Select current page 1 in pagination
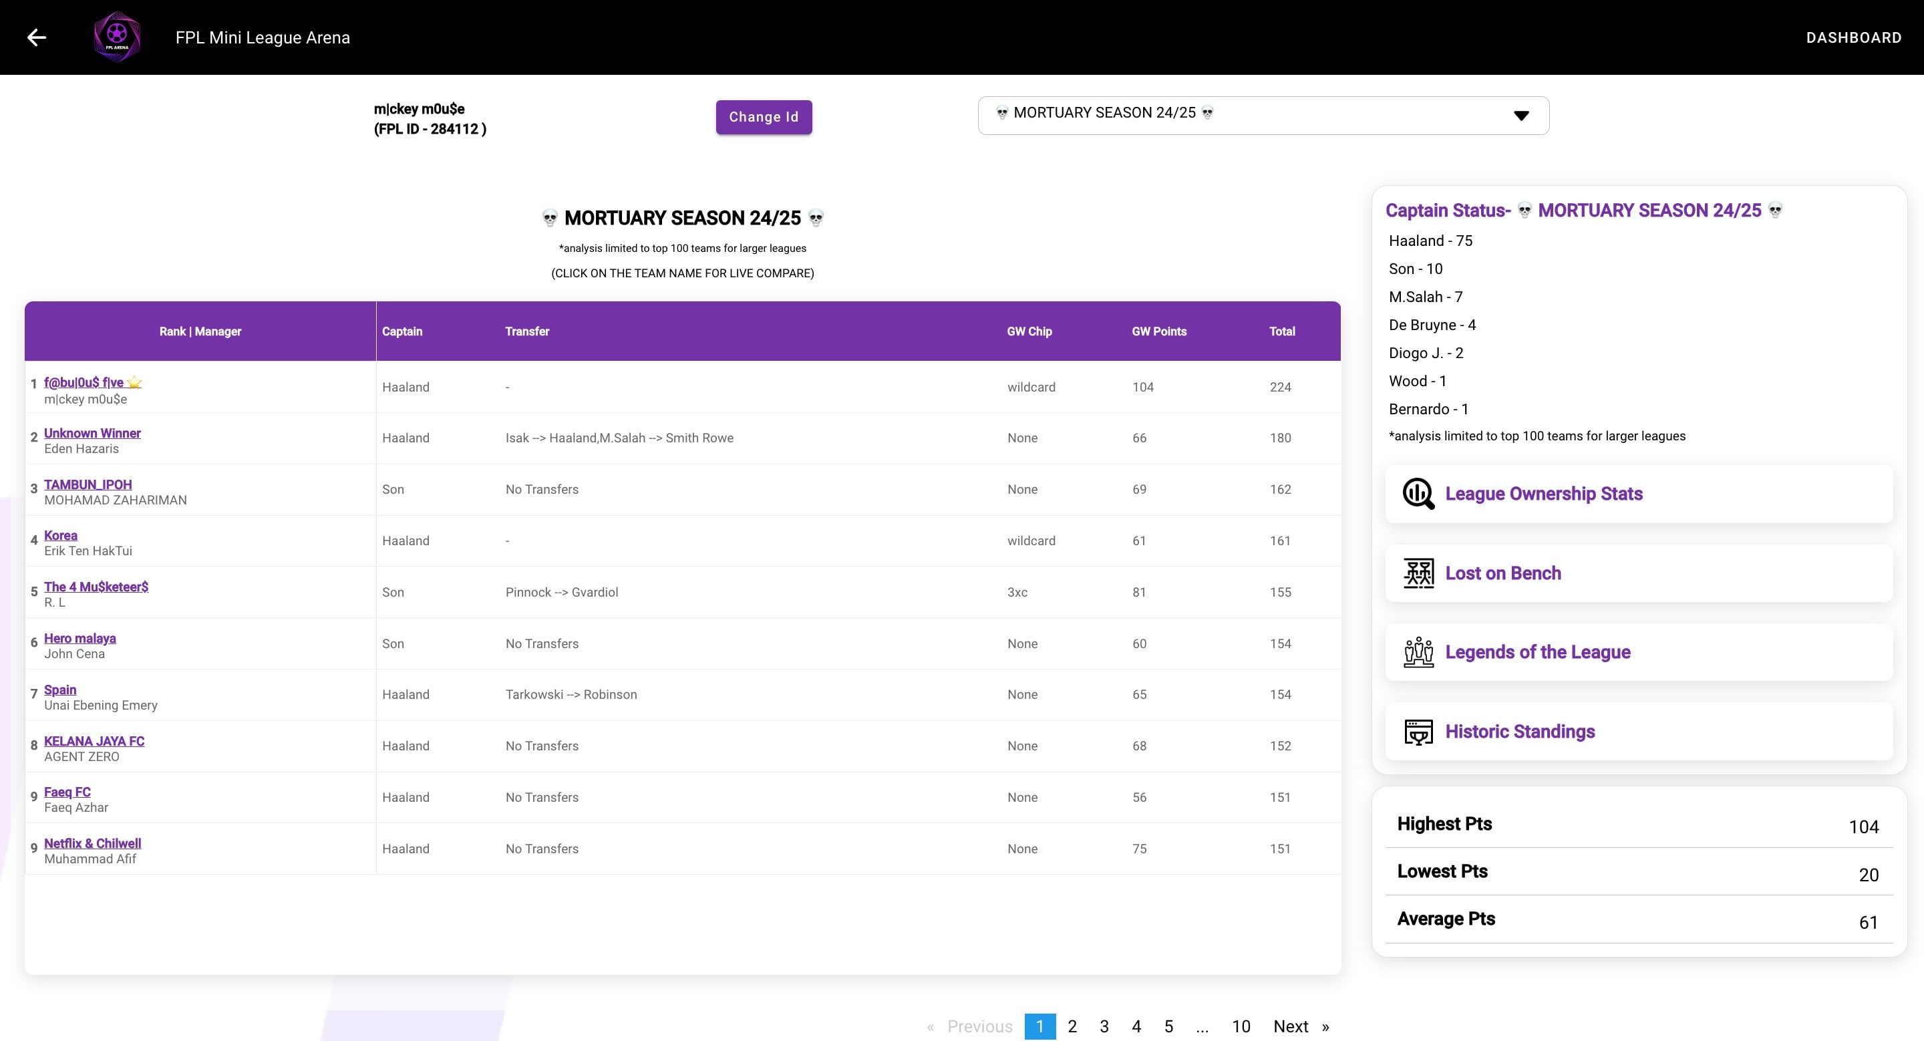The height and width of the screenshot is (1041, 1924). click(x=1039, y=1026)
